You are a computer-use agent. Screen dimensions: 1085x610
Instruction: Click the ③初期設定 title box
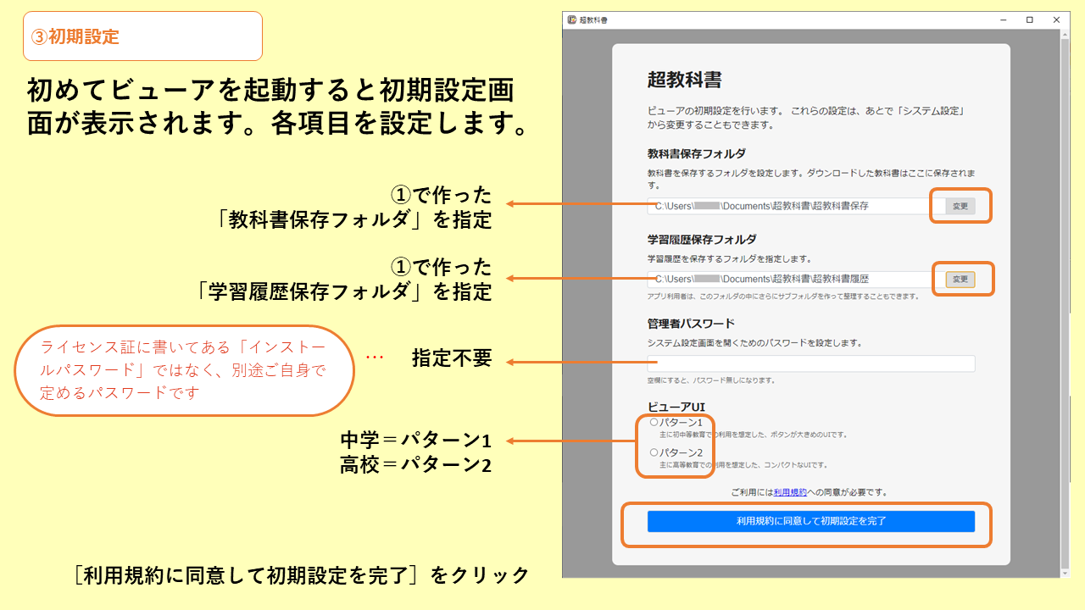[142, 36]
